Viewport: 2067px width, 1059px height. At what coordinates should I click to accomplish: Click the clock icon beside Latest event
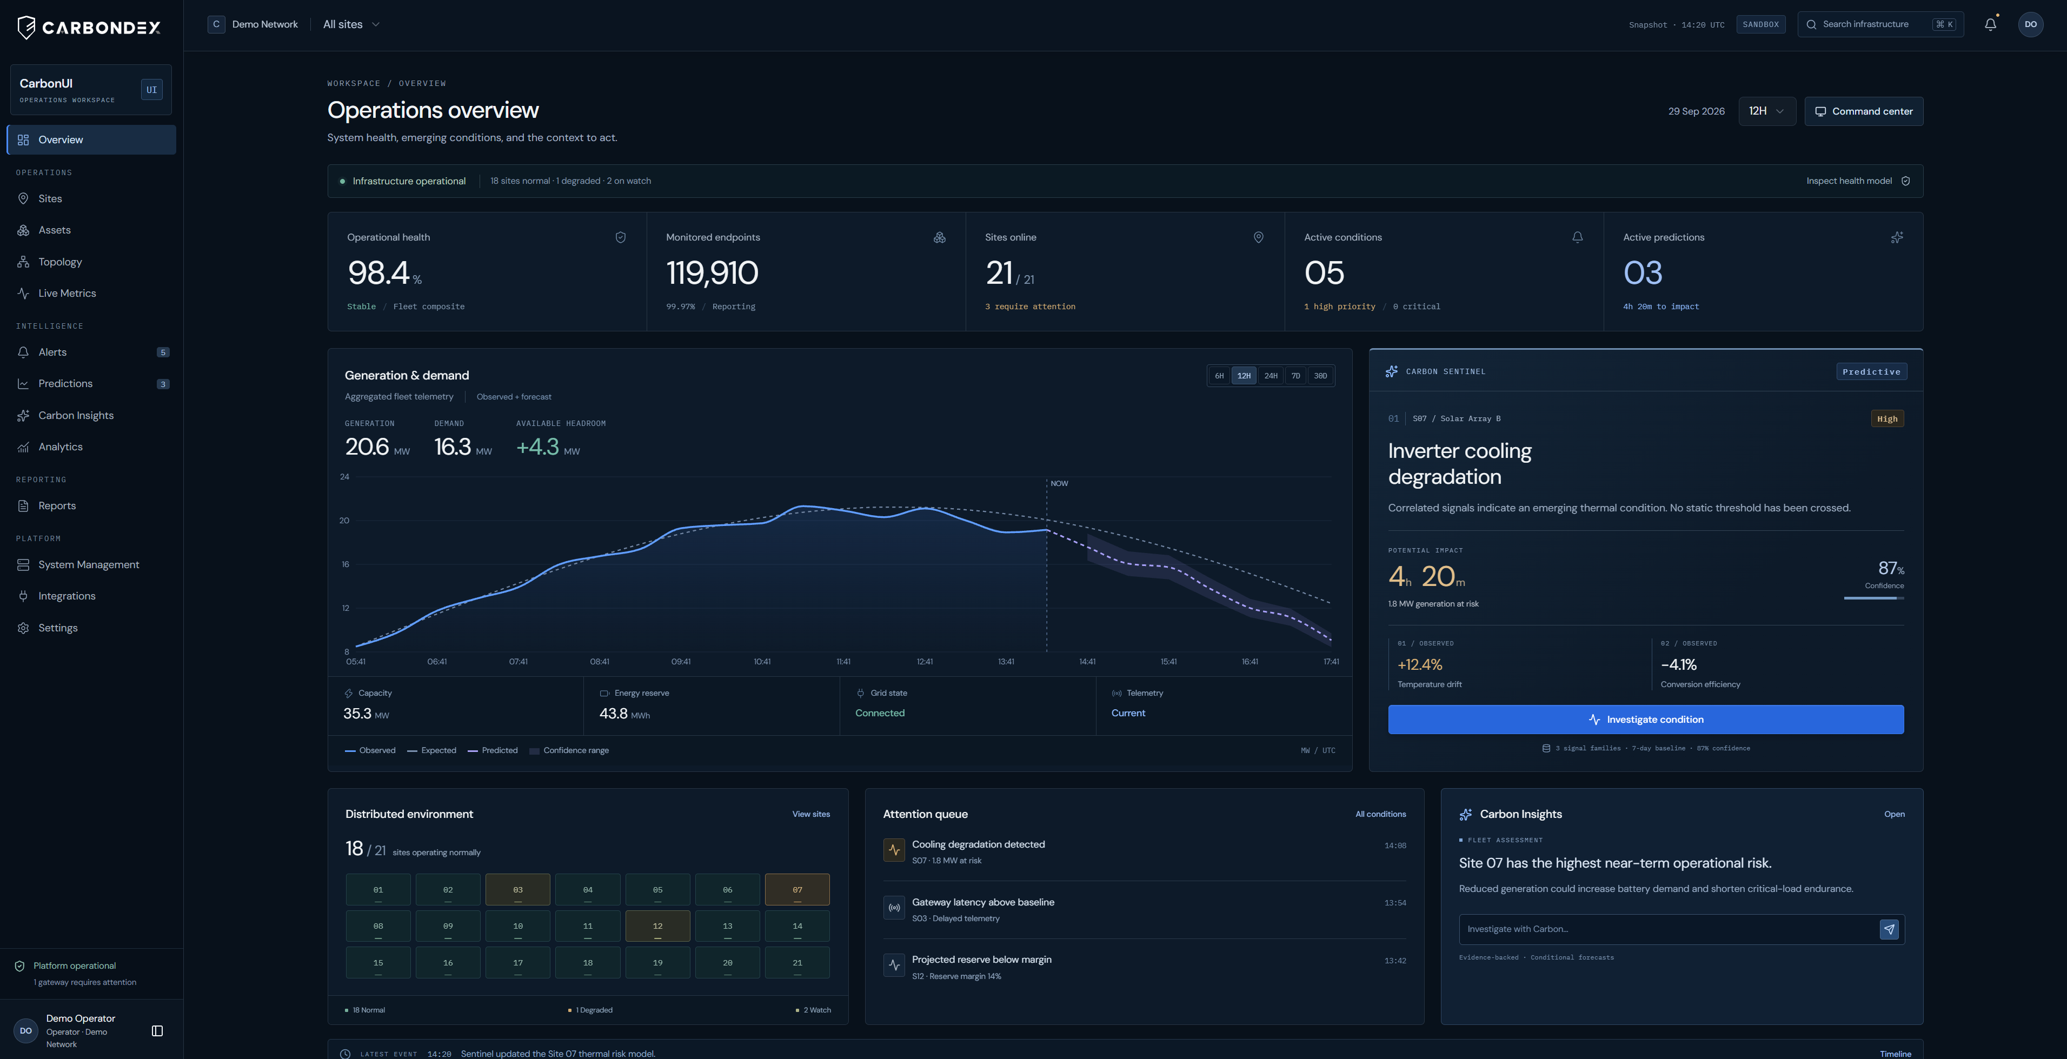345,1054
